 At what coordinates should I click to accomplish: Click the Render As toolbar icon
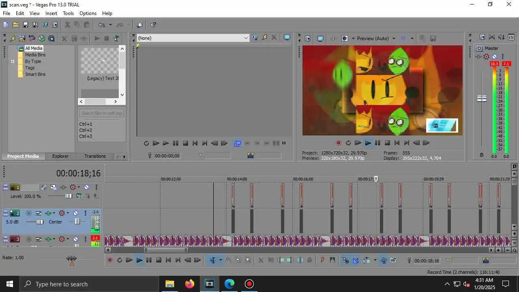(x=45, y=25)
